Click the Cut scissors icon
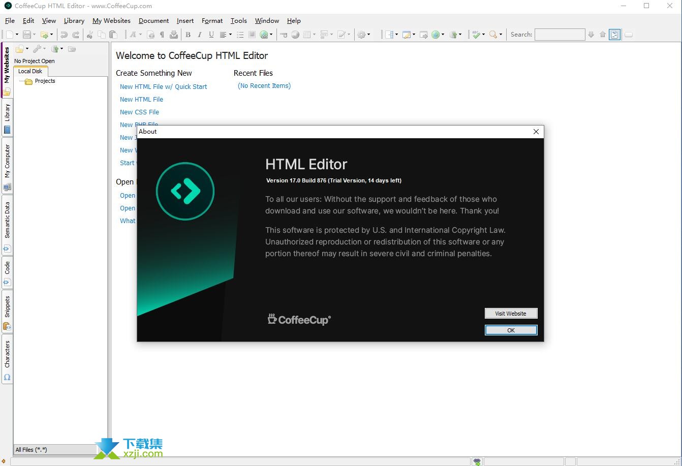Image resolution: width=682 pixels, height=466 pixels. [90, 35]
